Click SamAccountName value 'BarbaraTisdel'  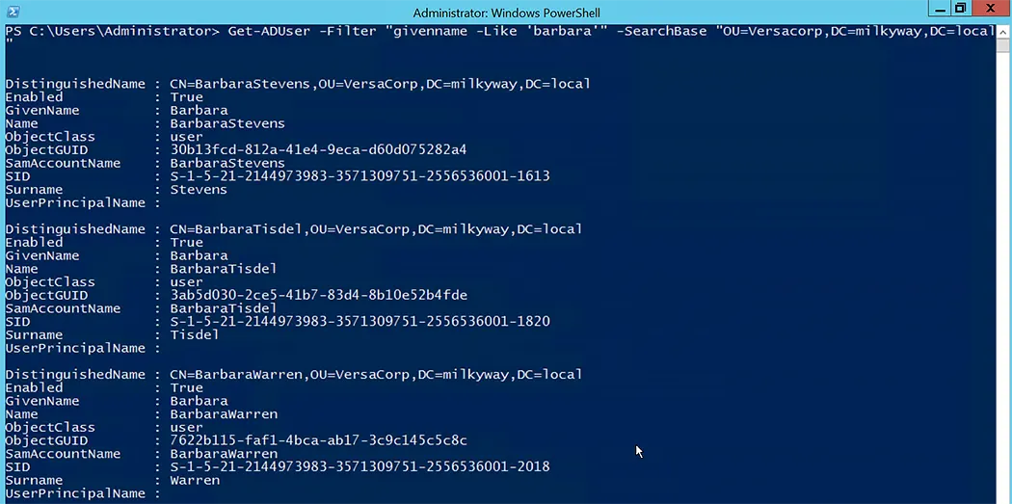pyautogui.click(x=224, y=308)
